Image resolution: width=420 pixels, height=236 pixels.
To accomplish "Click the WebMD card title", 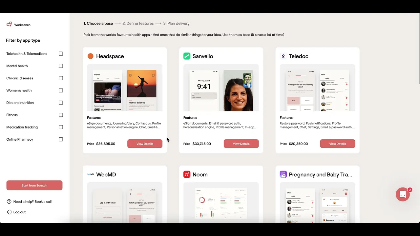I will point(106,175).
